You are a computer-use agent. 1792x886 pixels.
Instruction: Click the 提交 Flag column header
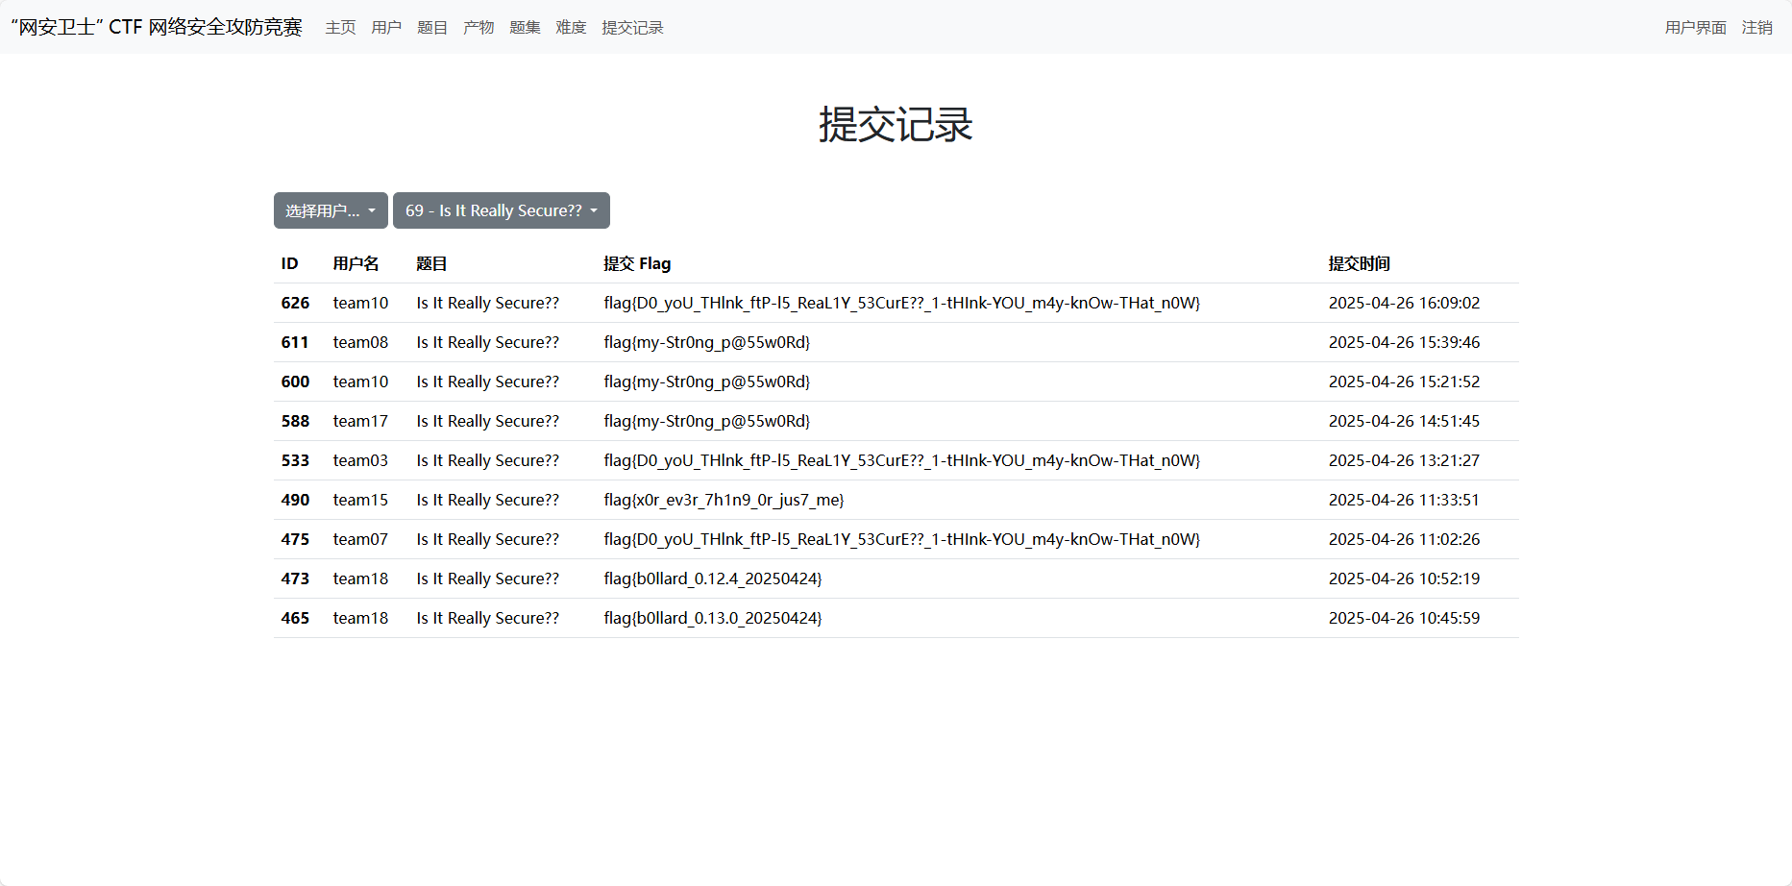coord(637,263)
